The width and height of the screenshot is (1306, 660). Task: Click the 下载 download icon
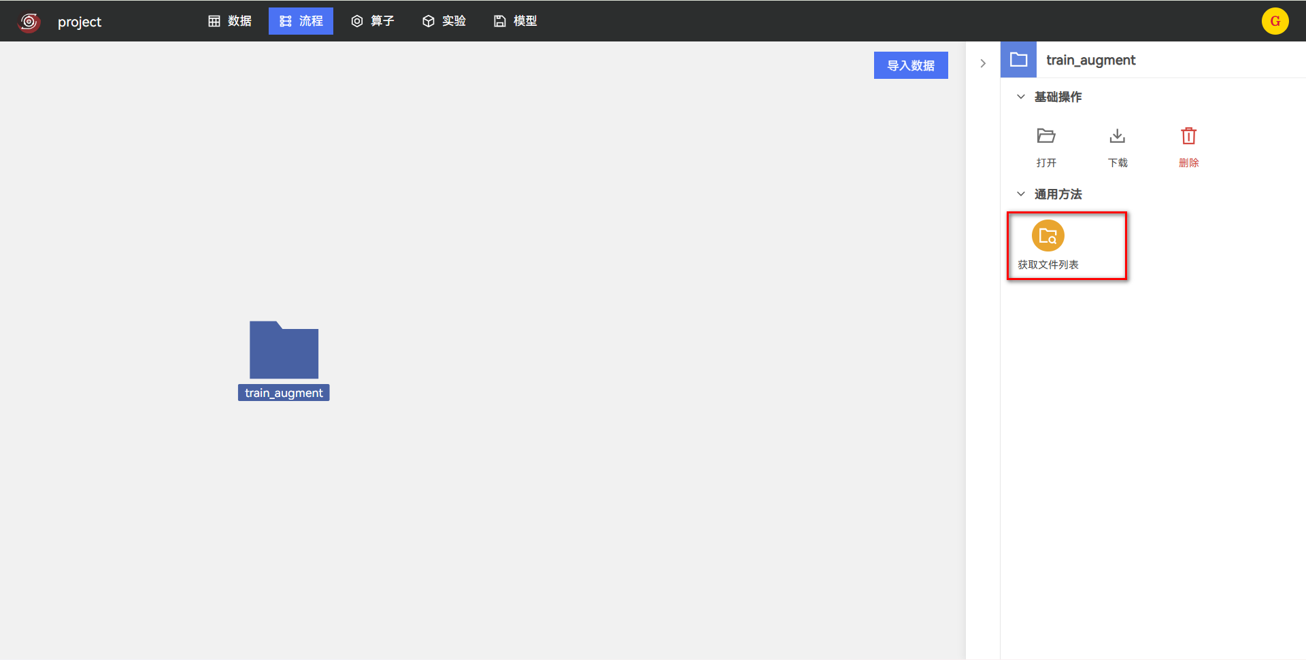point(1118,136)
